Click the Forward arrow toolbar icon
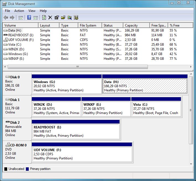The width and height of the screenshot is (196, 181). (12, 17)
